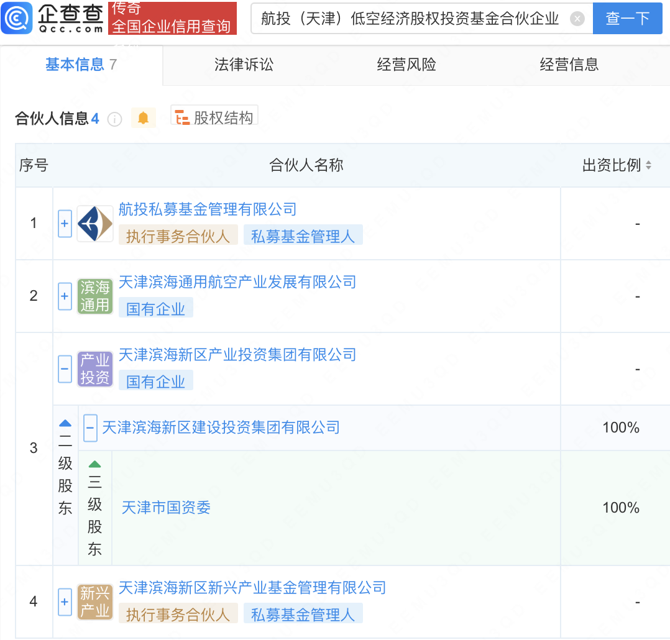Click the purple 产业投资 company badge

(94, 369)
